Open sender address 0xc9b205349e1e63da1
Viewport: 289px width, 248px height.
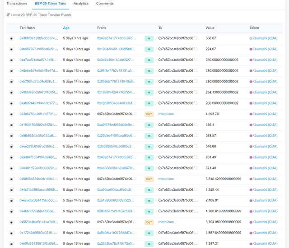pyautogui.click(x=117, y=103)
